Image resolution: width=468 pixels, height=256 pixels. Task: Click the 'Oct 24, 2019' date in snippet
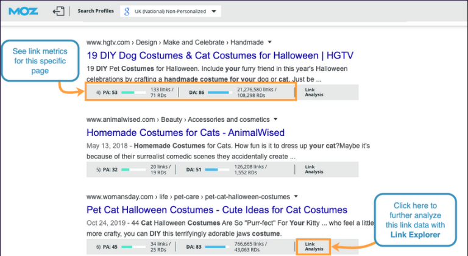pos(105,223)
